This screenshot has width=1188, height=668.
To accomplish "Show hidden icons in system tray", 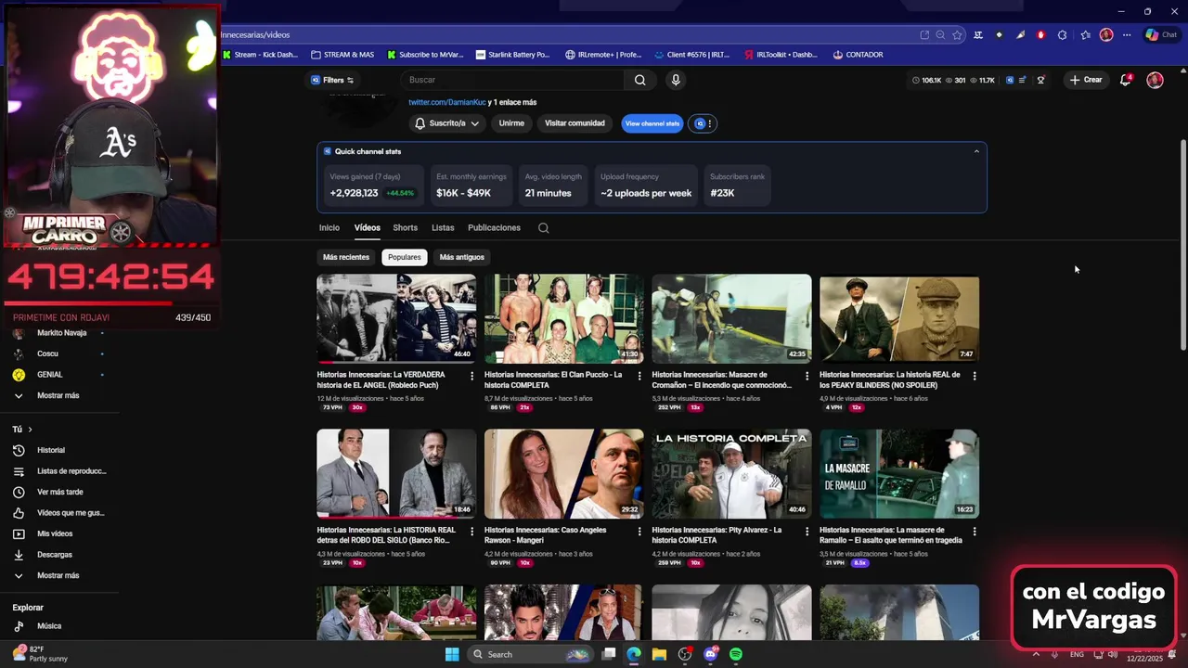I will coord(1036,654).
